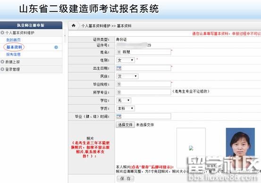Open calendar icon for 出生日期 field
Viewport: 261px width, 183px height.
(x=119, y=68)
